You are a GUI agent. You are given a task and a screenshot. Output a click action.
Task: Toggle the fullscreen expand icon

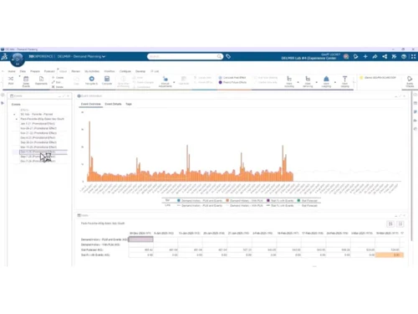[x=413, y=57]
